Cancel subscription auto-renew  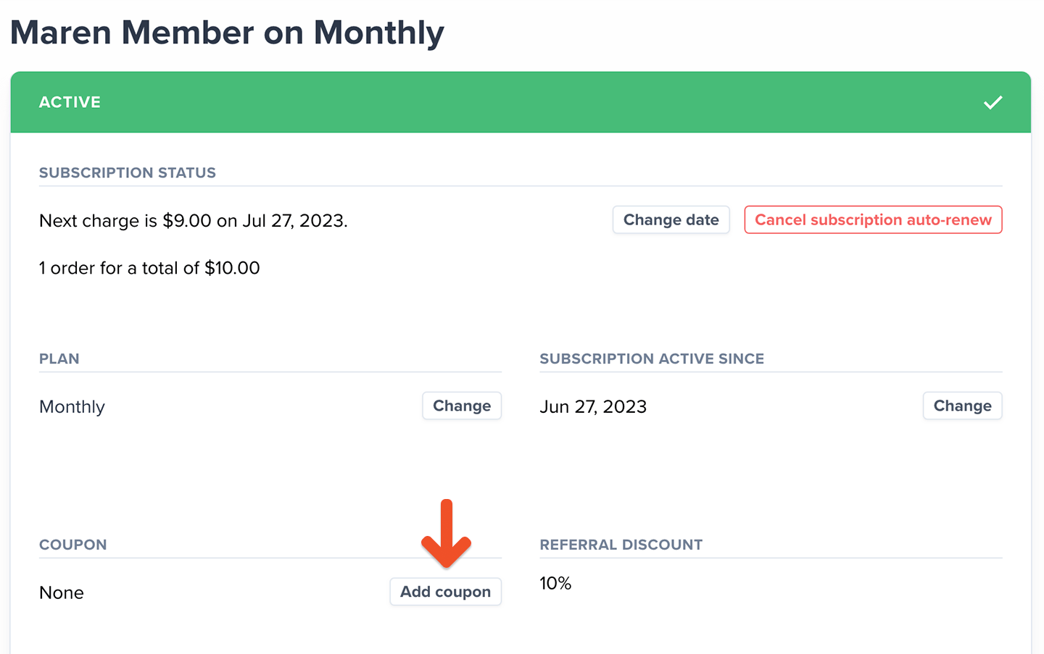[x=873, y=220]
